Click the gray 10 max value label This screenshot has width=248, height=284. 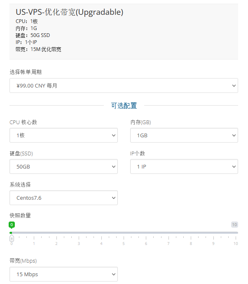[x=234, y=224]
